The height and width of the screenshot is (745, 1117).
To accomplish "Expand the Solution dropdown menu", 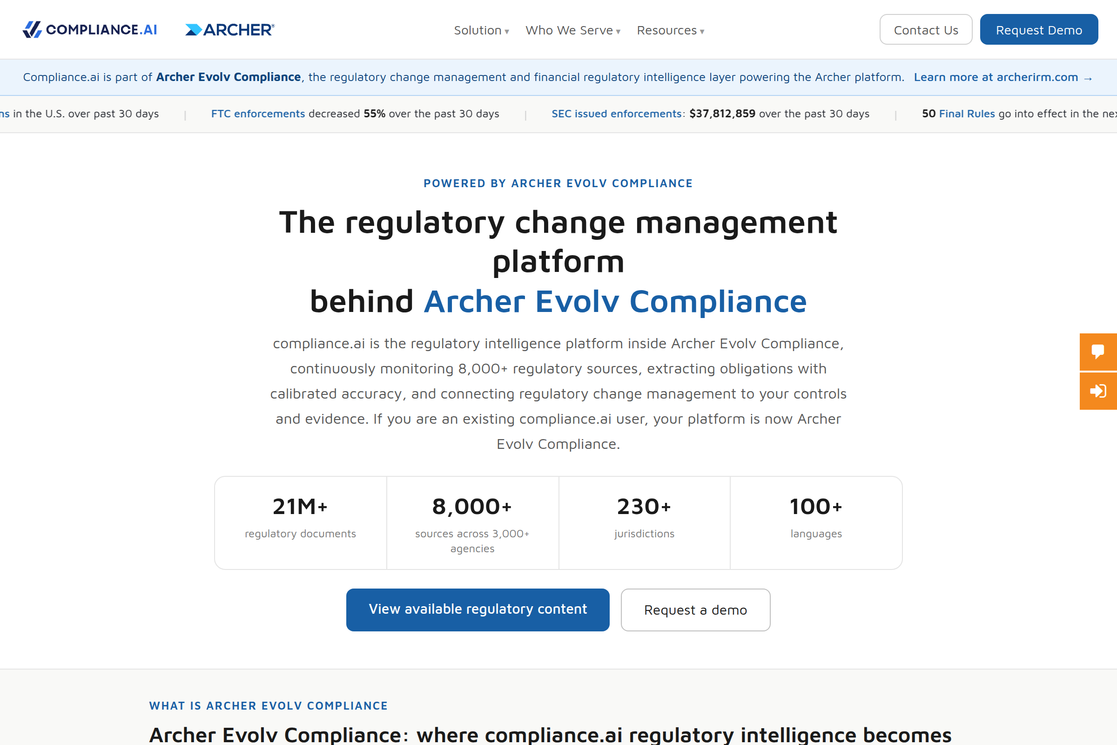I will tap(481, 30).
